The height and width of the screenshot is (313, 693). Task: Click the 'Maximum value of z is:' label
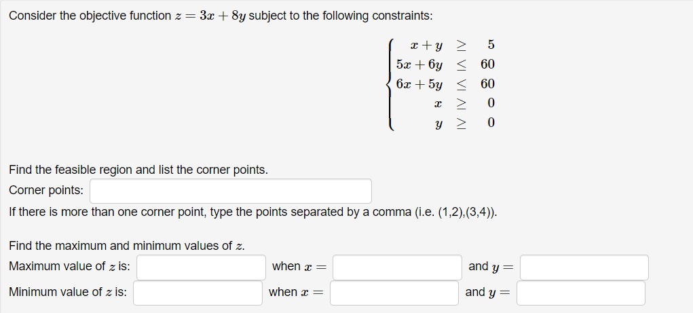69,267
